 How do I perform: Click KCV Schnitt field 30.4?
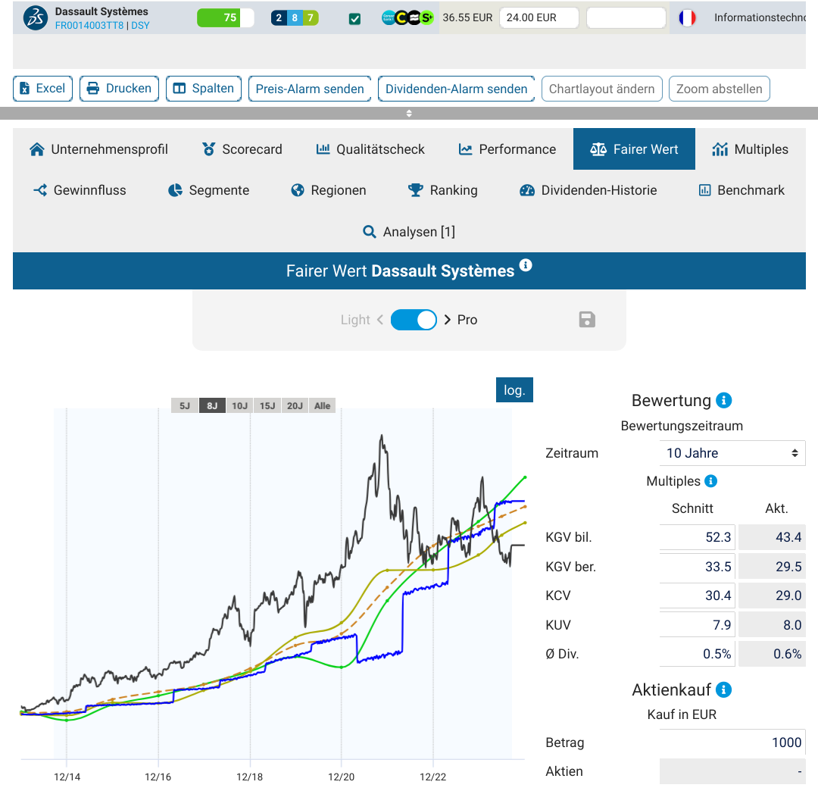[x=697, y=596]
